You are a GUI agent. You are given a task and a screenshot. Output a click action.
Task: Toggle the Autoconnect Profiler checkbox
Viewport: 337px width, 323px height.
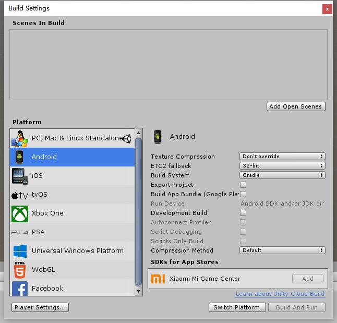pyautogui.click(x=243, y=222)
